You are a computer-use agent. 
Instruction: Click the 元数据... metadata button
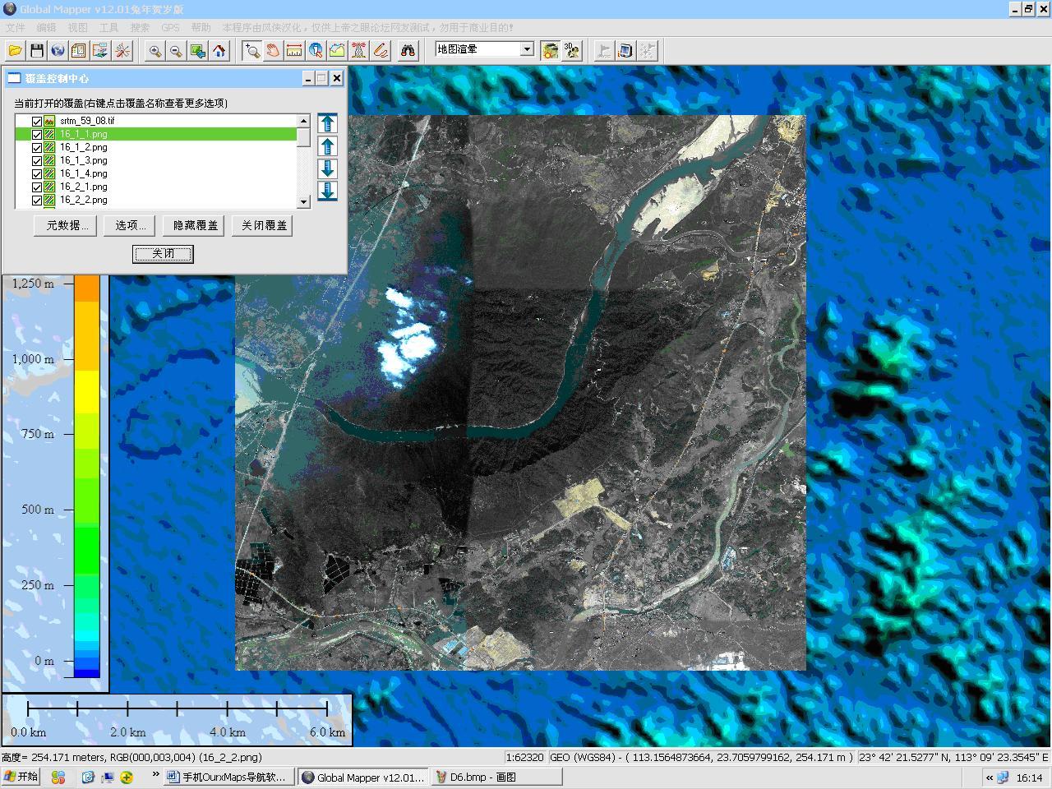[x=66, y=225]
